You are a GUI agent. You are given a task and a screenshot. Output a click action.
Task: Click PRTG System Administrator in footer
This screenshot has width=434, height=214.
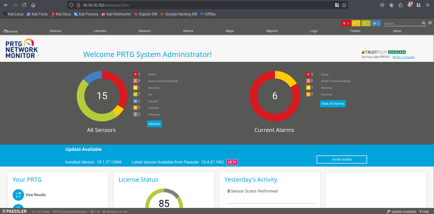[x=70, y=212]
